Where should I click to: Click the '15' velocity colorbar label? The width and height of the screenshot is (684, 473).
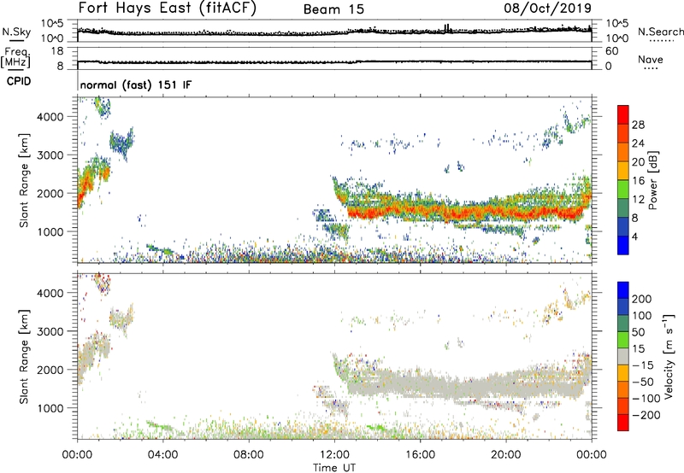click(639, 349)
